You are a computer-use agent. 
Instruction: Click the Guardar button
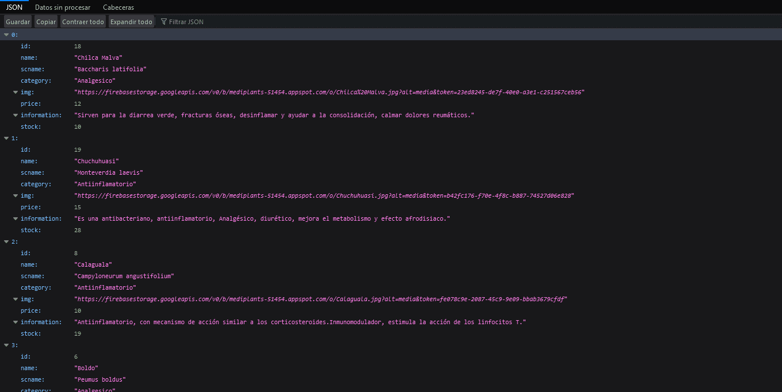[18, 22]
